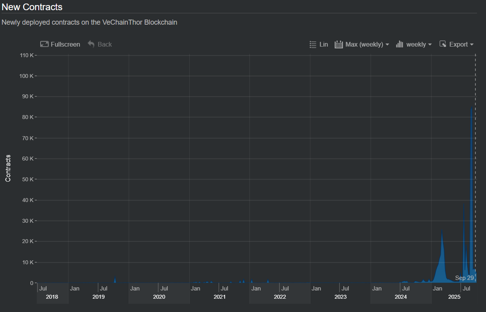The height and width of the screenshot is (312, 486).
Task: Click the Contracts y-axis title
Action: [x=8, y=168]
